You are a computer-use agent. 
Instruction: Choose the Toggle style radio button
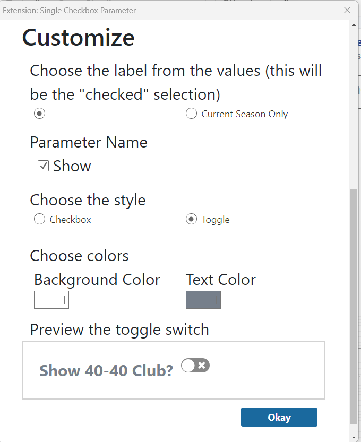191,219
